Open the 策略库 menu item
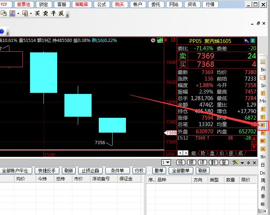The width and height of the screenshot is (270, 215). pos(82,4)
